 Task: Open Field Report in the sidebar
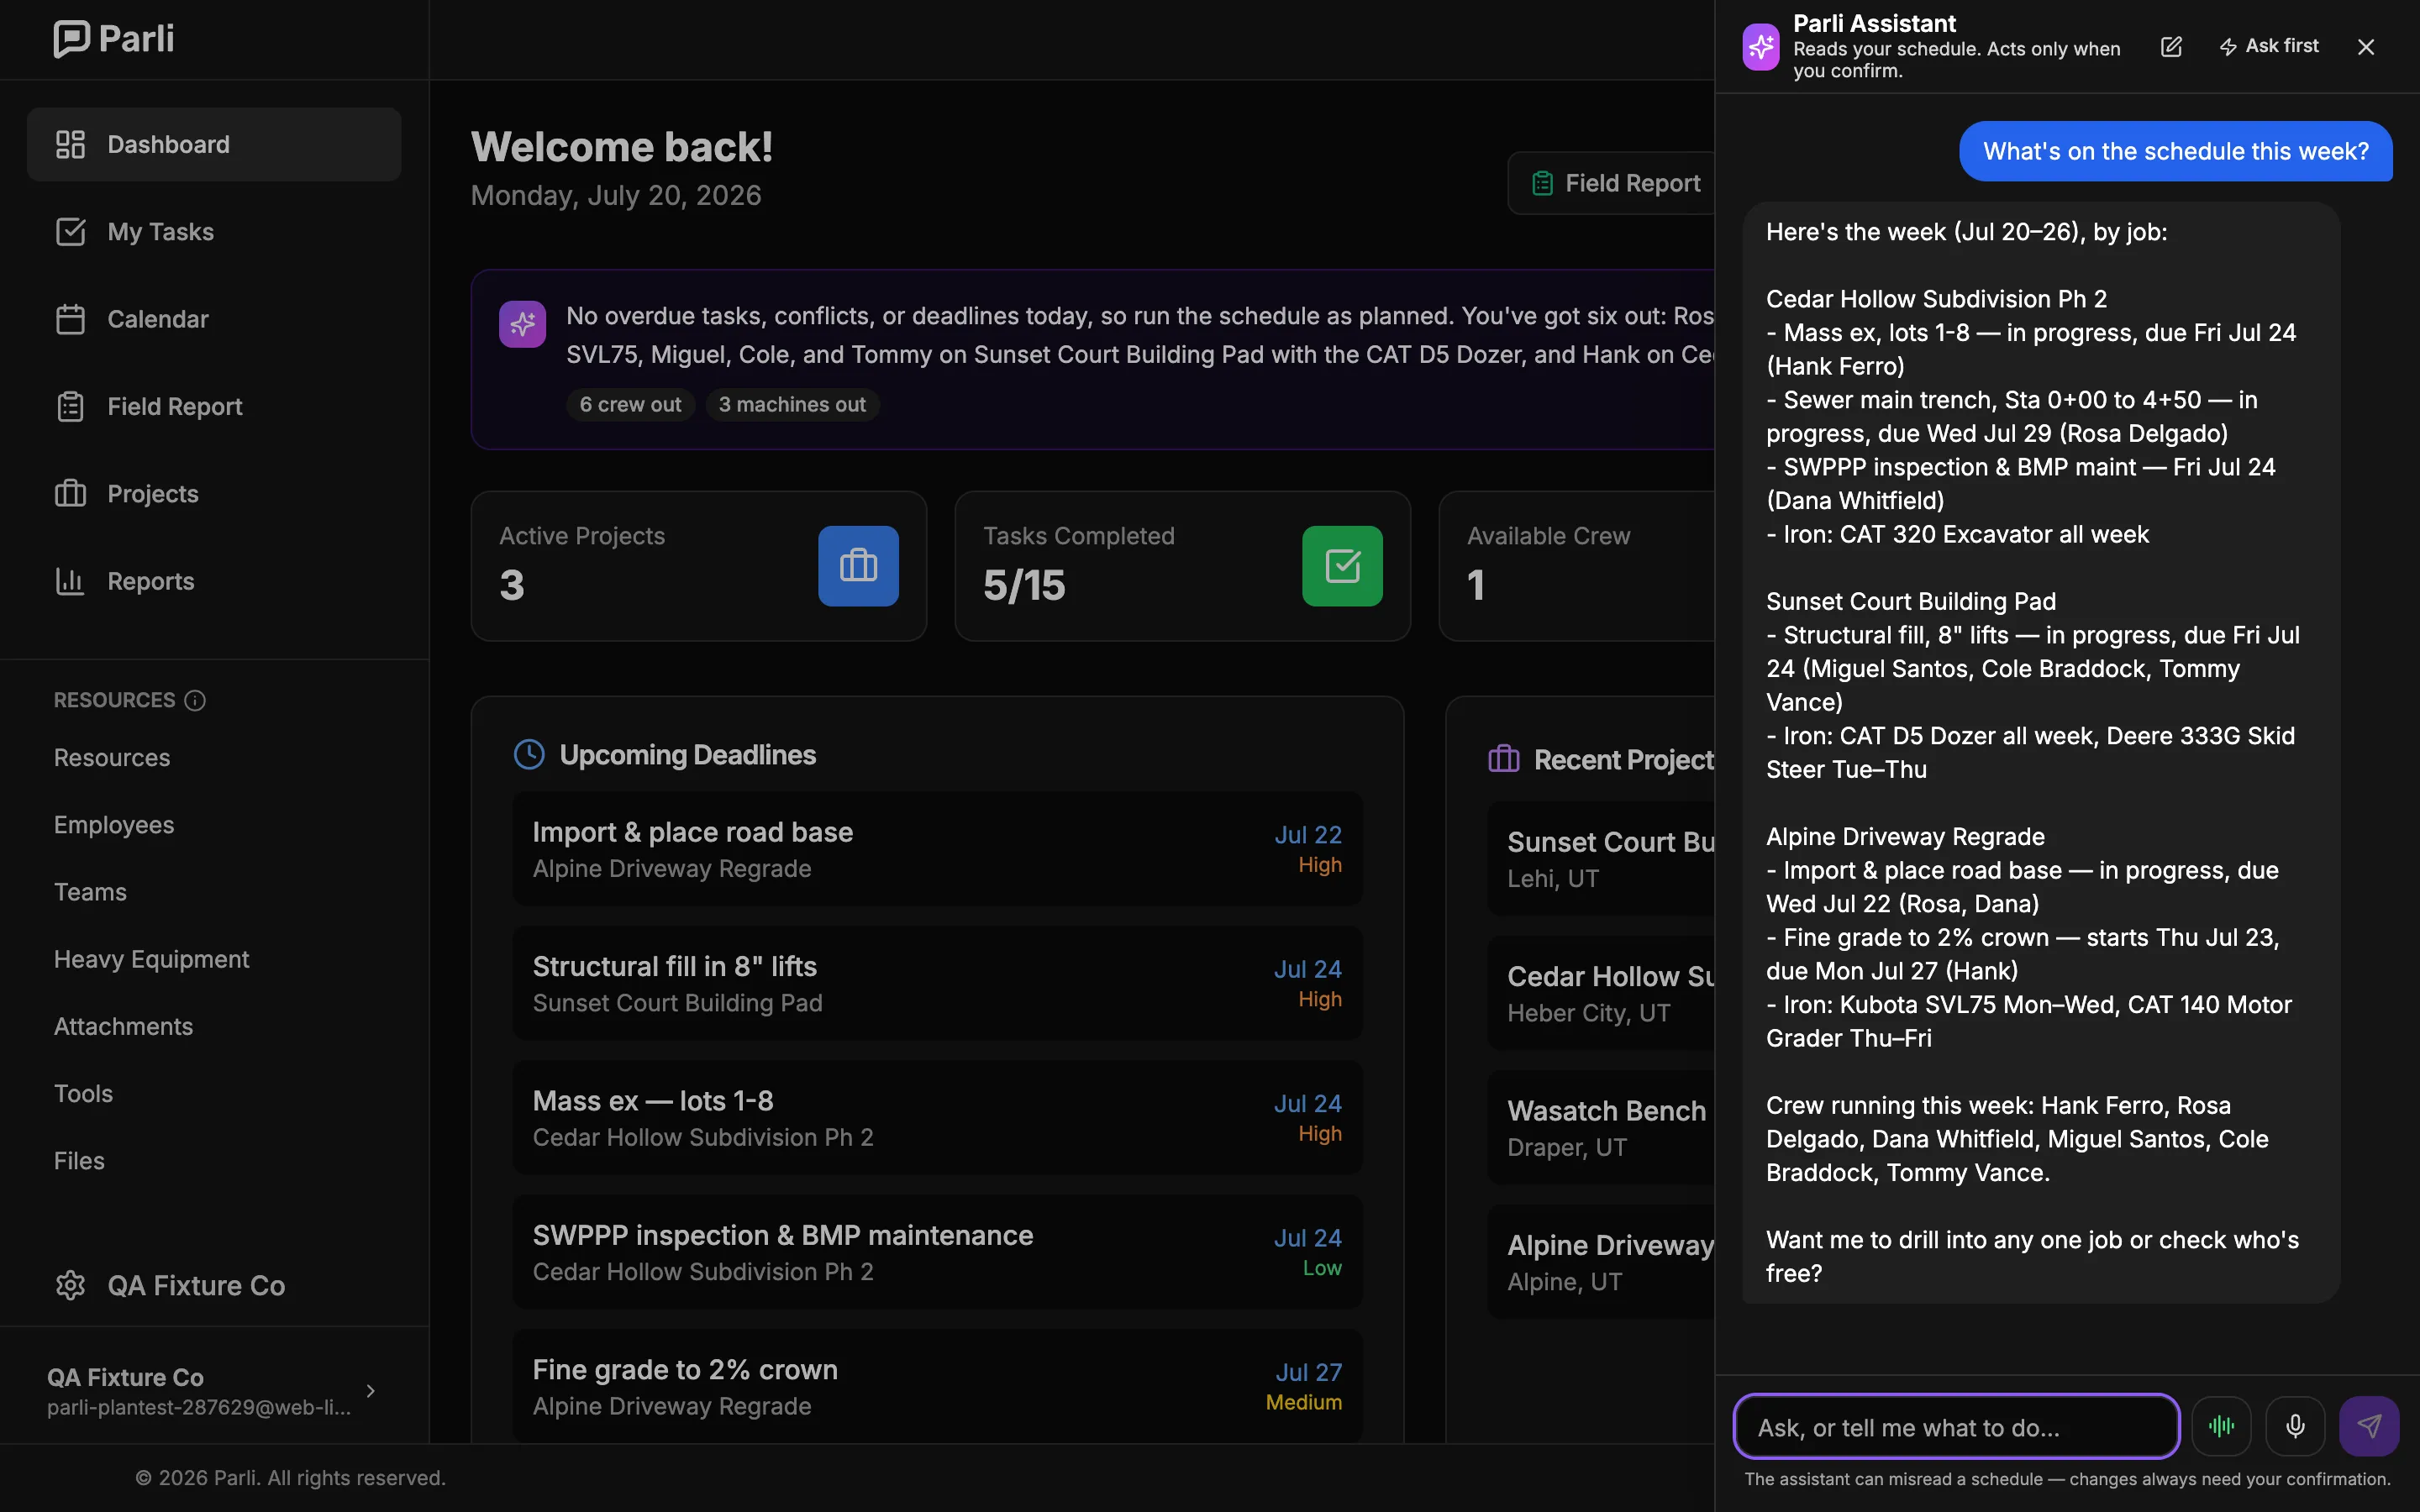click(x=214, y=406)
